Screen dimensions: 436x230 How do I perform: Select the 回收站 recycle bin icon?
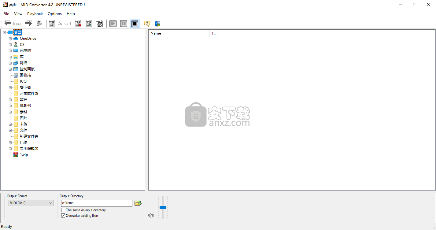pos(16,75)
